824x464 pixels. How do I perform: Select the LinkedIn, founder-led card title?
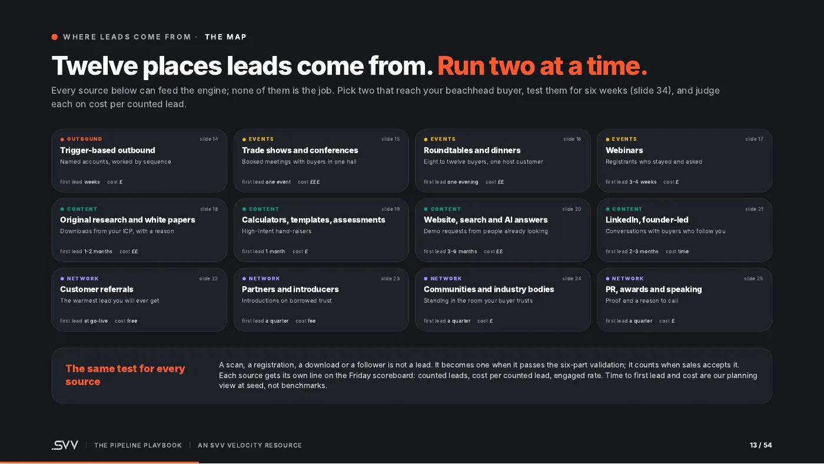647,220
